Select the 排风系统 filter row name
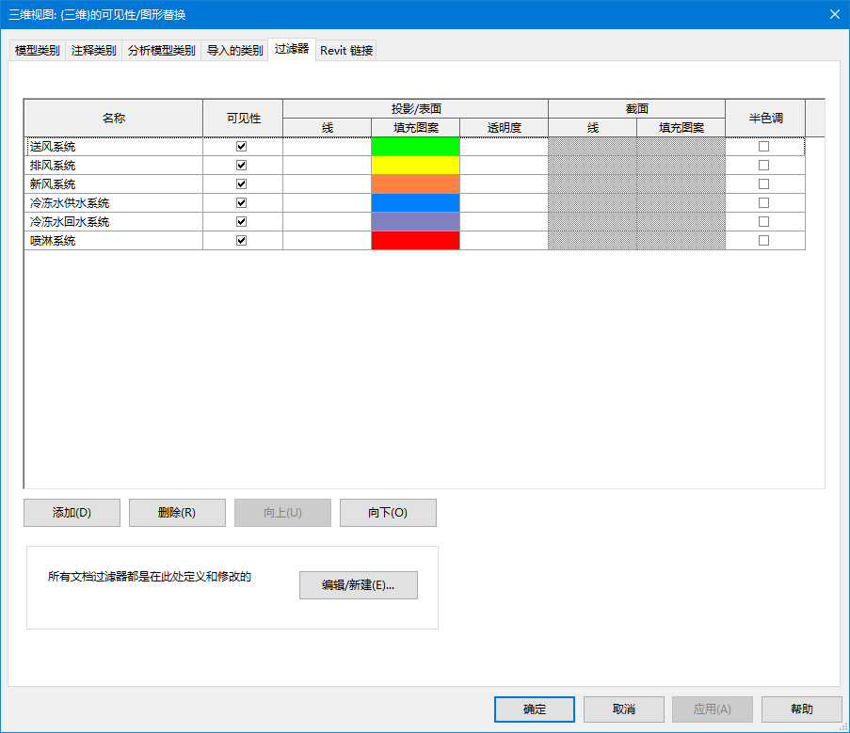 pyautogui.click(x=114, y=166)
